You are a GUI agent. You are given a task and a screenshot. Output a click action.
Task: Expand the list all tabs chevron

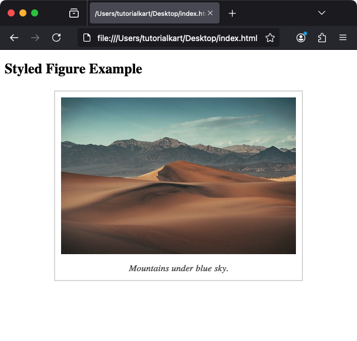(x=322, y=13)
